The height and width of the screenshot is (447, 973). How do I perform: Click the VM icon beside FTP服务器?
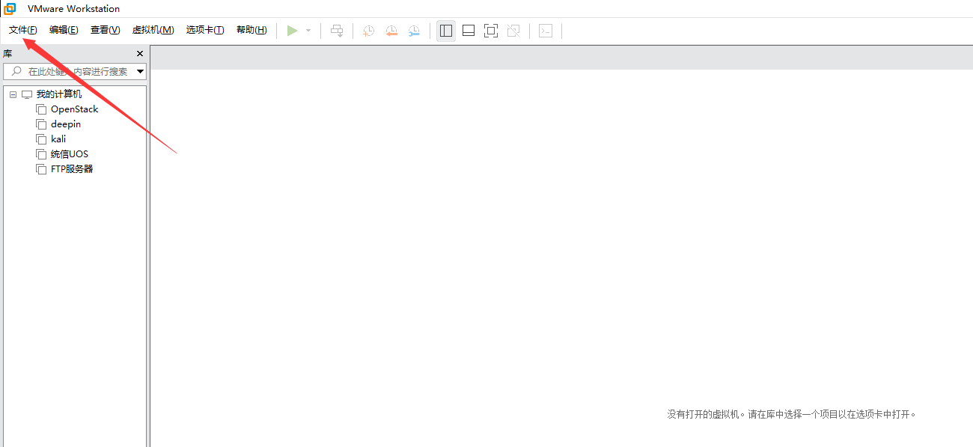point(41,169)
